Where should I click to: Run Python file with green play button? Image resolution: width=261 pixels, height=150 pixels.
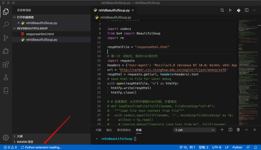point(230,10)
